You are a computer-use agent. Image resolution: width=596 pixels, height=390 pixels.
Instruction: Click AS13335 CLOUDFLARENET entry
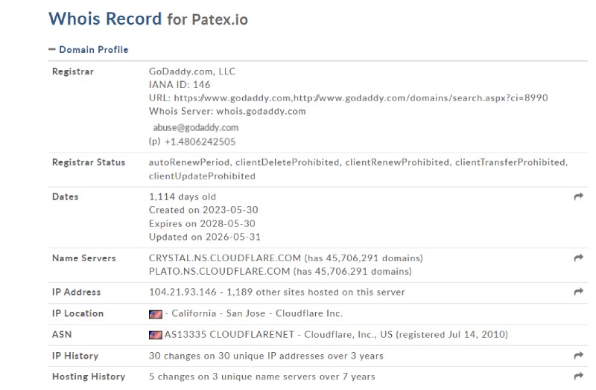pos(229,335)
